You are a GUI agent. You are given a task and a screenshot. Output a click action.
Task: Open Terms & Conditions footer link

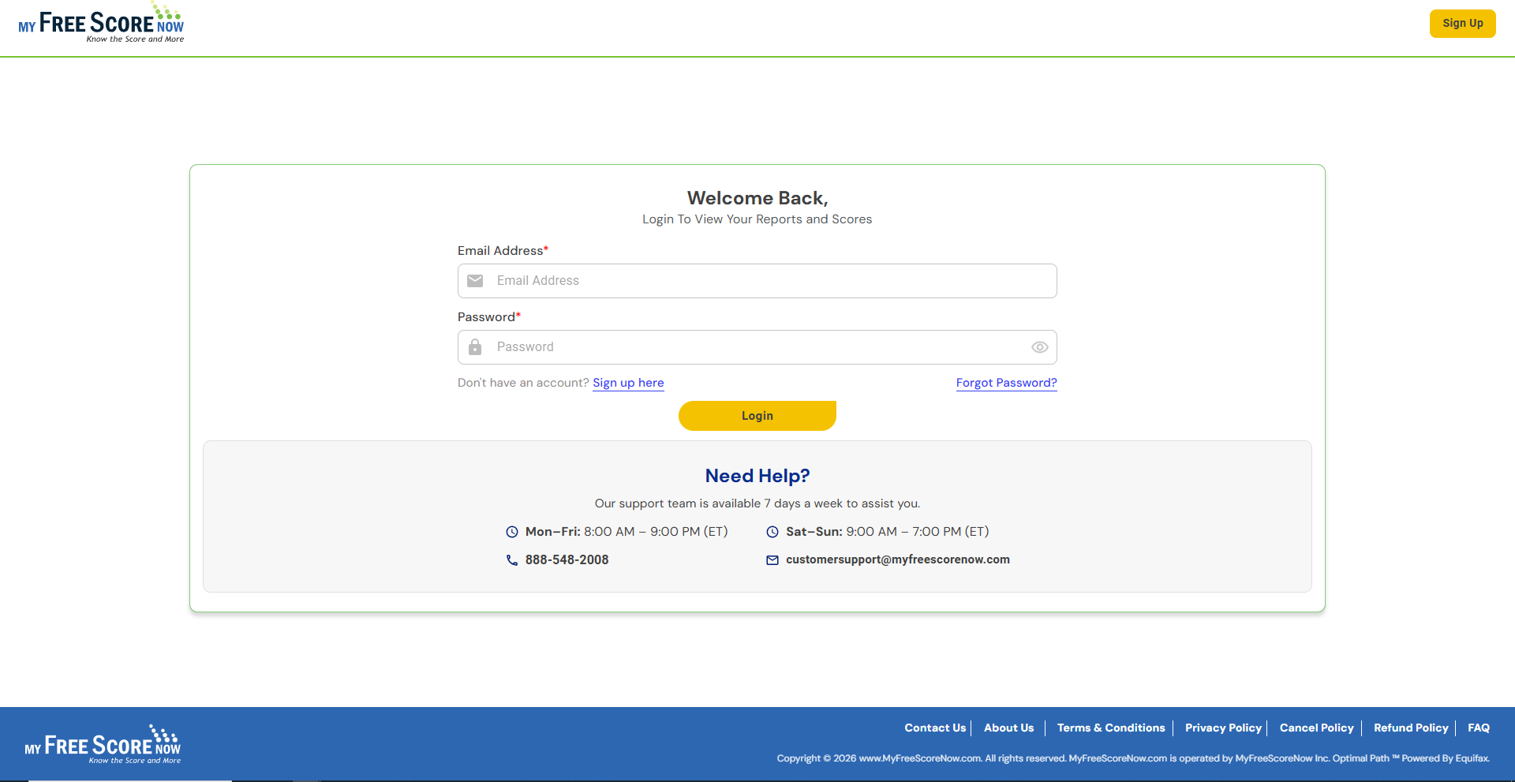[x=1111, y=728]
